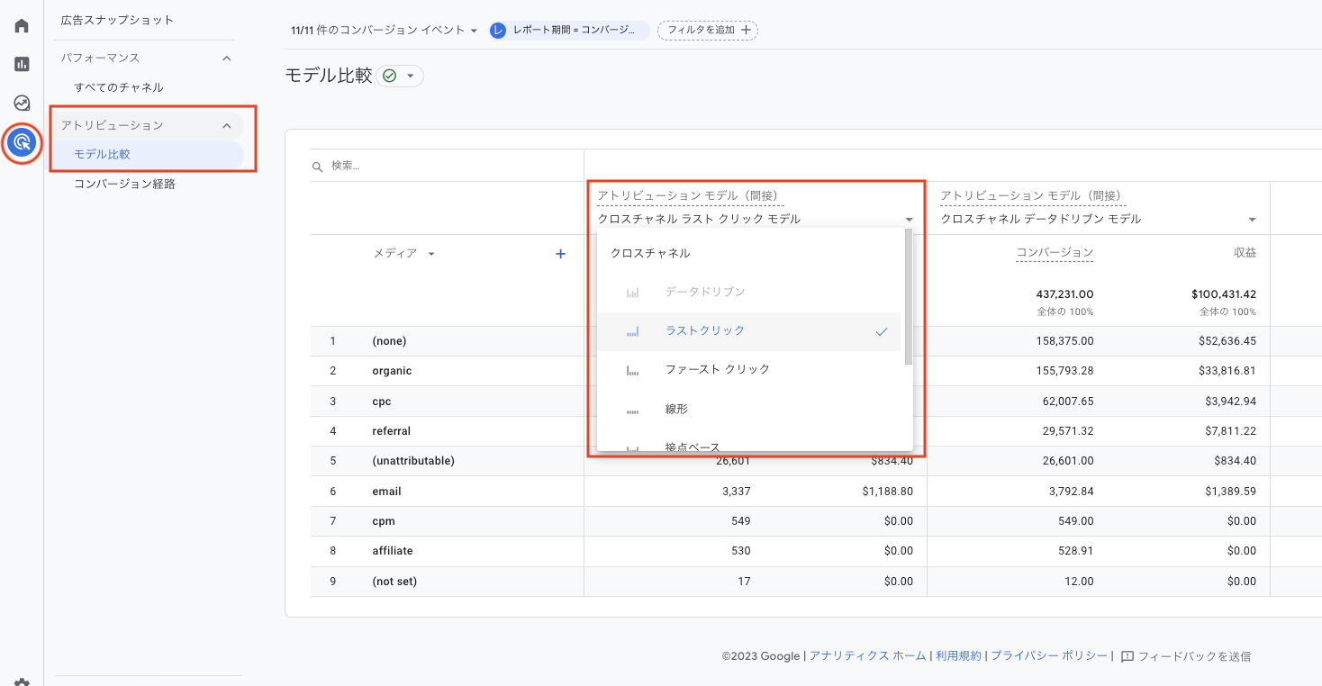
Task: Open the Reports bar-chart icon
Action: [22, 64]
